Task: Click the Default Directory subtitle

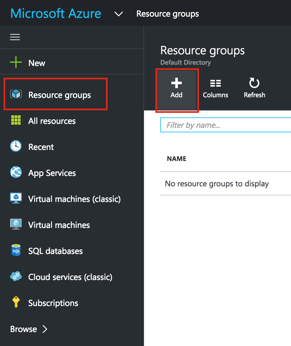Action: tap(186, 62)
